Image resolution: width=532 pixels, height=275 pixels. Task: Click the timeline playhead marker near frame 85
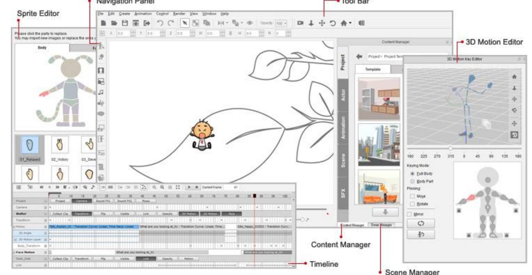coord(255,196)
